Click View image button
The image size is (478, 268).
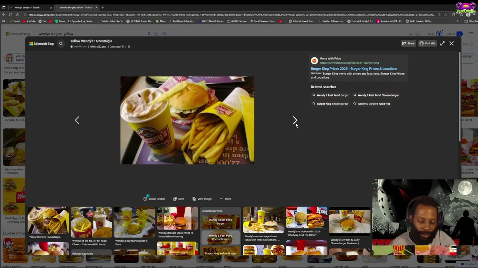click(x=202, y=199)
